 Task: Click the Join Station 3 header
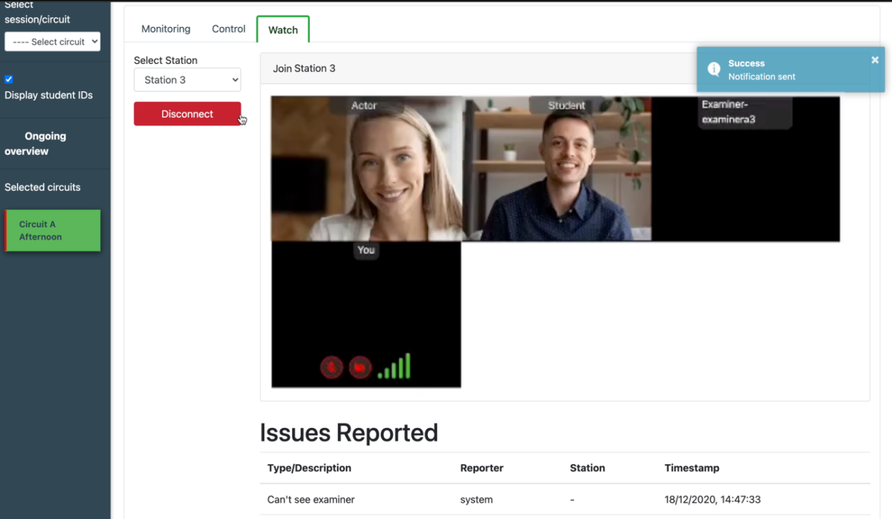coord(305,68)
